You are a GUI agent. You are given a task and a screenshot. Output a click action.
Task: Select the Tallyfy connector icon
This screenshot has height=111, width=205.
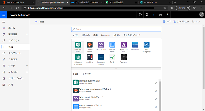tap(112, 57)
